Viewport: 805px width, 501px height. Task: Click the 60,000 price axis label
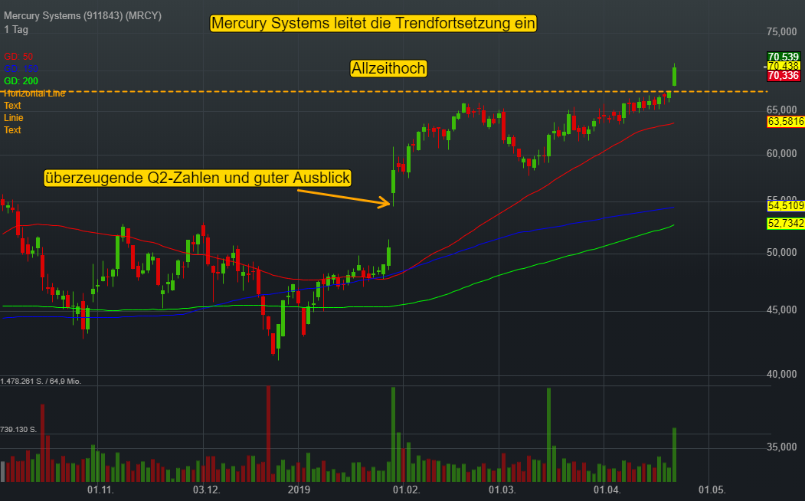coord(782,153)
